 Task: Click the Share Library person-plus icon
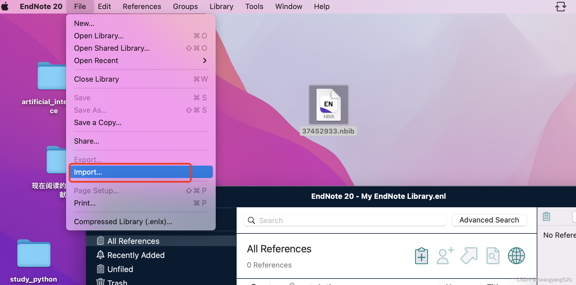[445, 256]
